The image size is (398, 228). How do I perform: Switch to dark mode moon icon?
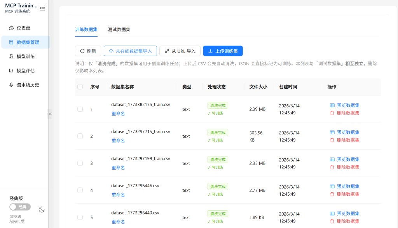[x=41, y=209]
